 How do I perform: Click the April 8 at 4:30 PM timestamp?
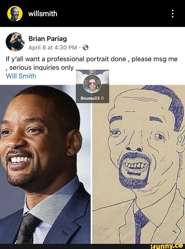[x=53, y=47]
